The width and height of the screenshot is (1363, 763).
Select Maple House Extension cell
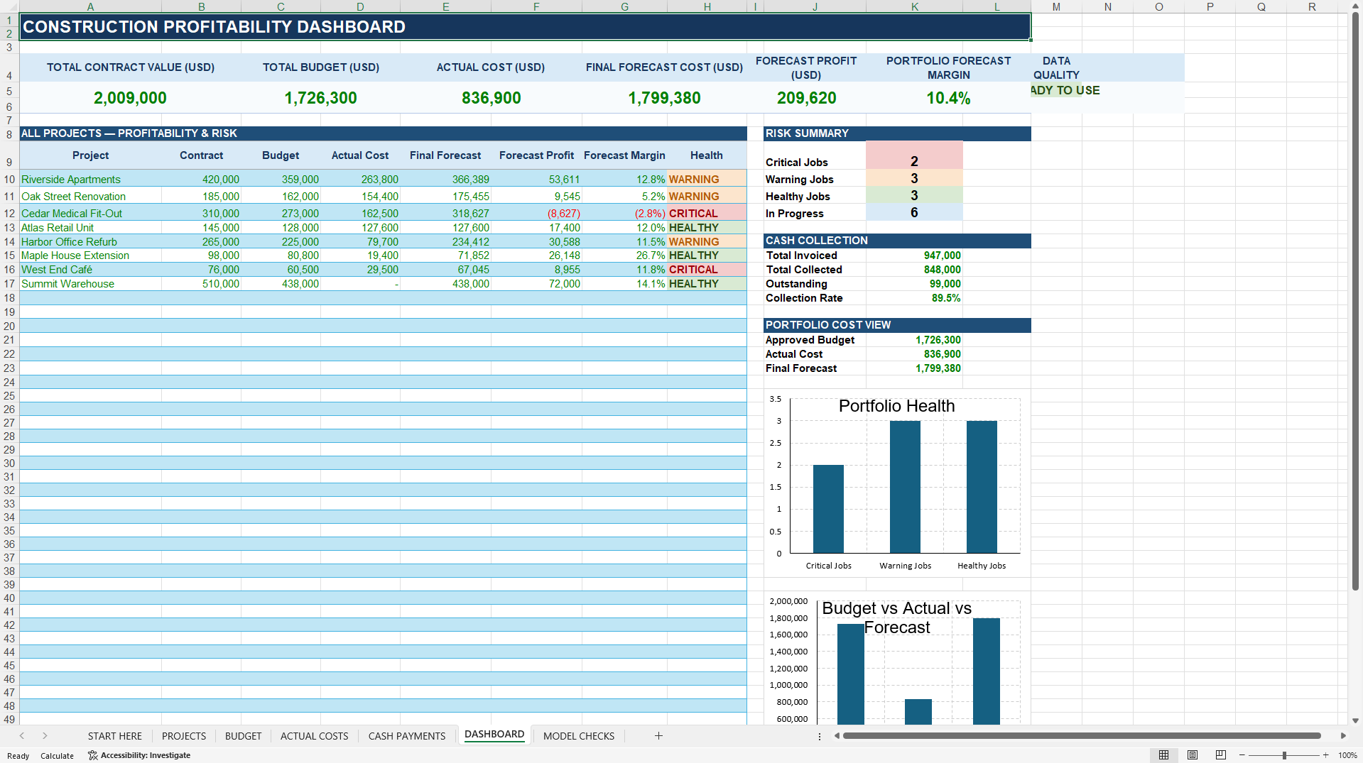(x=90, y=256)
